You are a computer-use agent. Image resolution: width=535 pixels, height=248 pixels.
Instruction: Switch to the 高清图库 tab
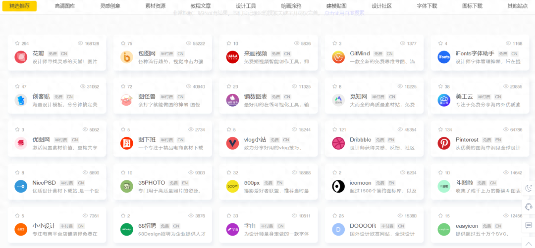point(65,6)
